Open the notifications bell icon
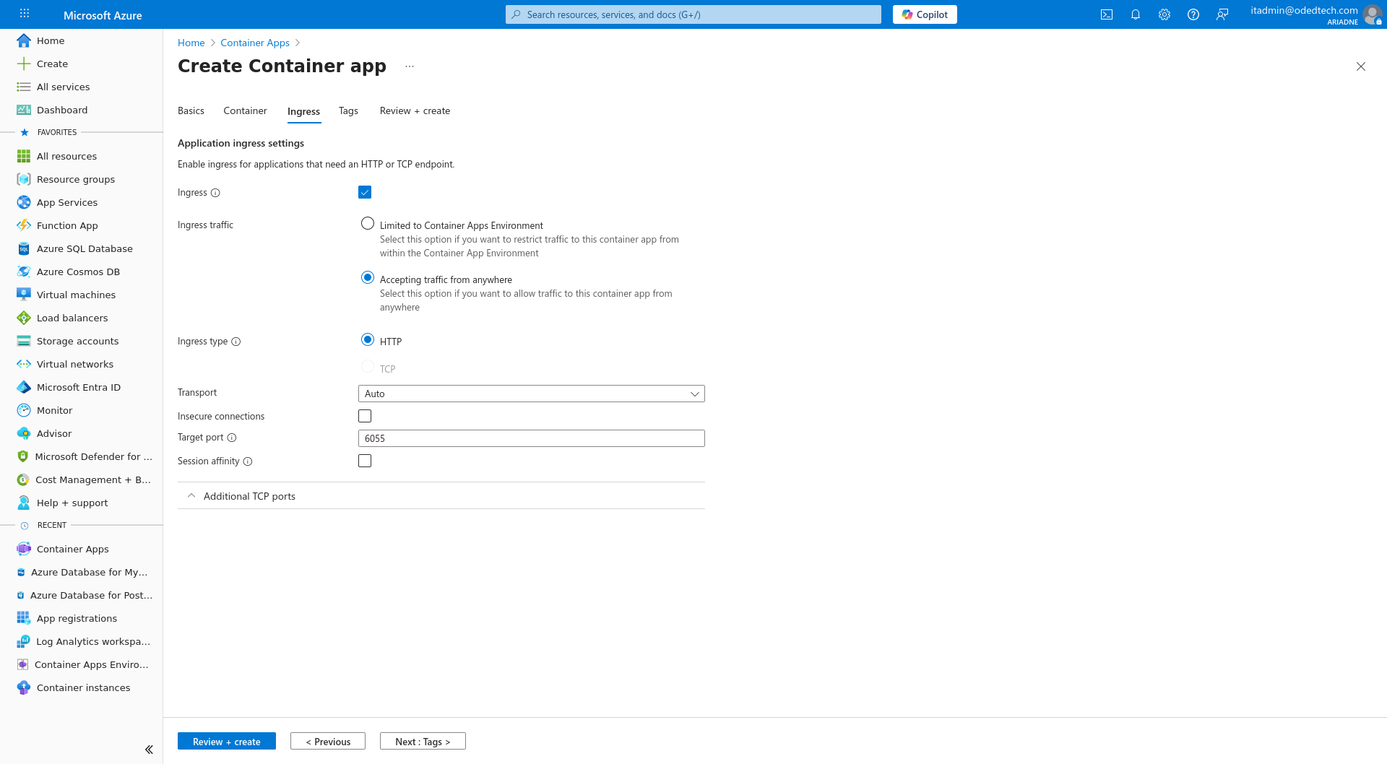1387x764 pixels. point(1136,14)
